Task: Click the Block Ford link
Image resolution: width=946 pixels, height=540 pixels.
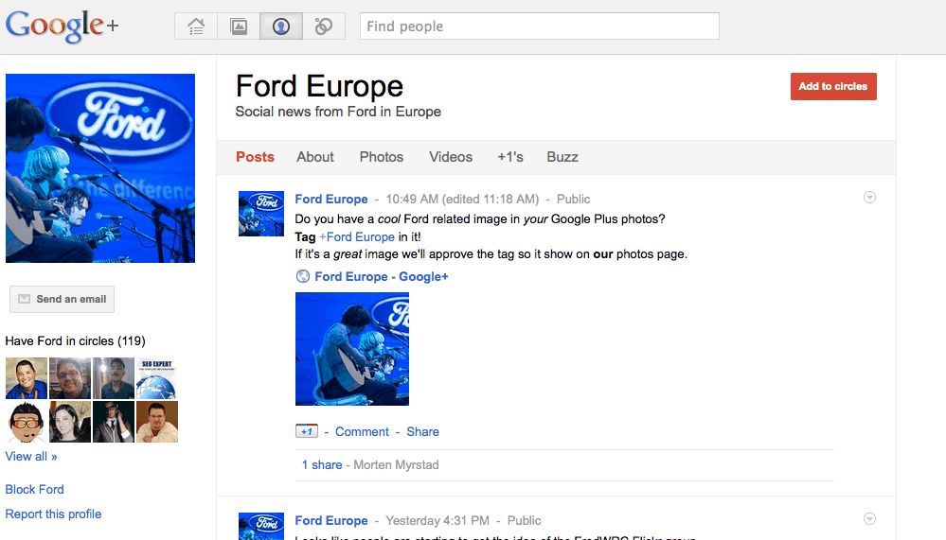Action: tap(35, 490)
